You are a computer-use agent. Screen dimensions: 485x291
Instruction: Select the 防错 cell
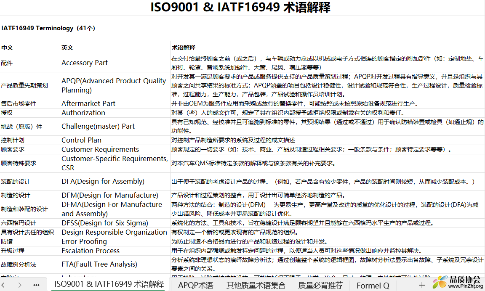(30, 241)
